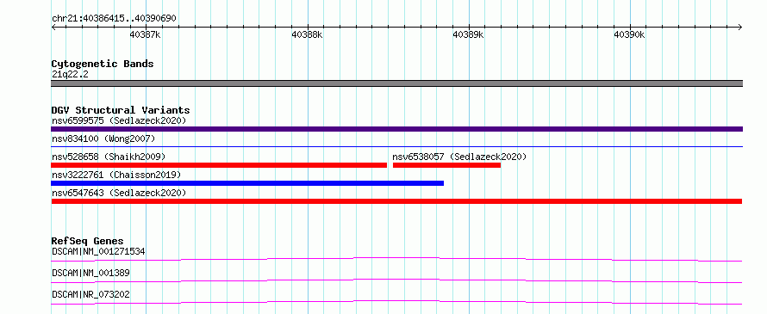Select the DSCAM|NM_001271534 transcript label
767x314 pixels.
click(98, 251)
